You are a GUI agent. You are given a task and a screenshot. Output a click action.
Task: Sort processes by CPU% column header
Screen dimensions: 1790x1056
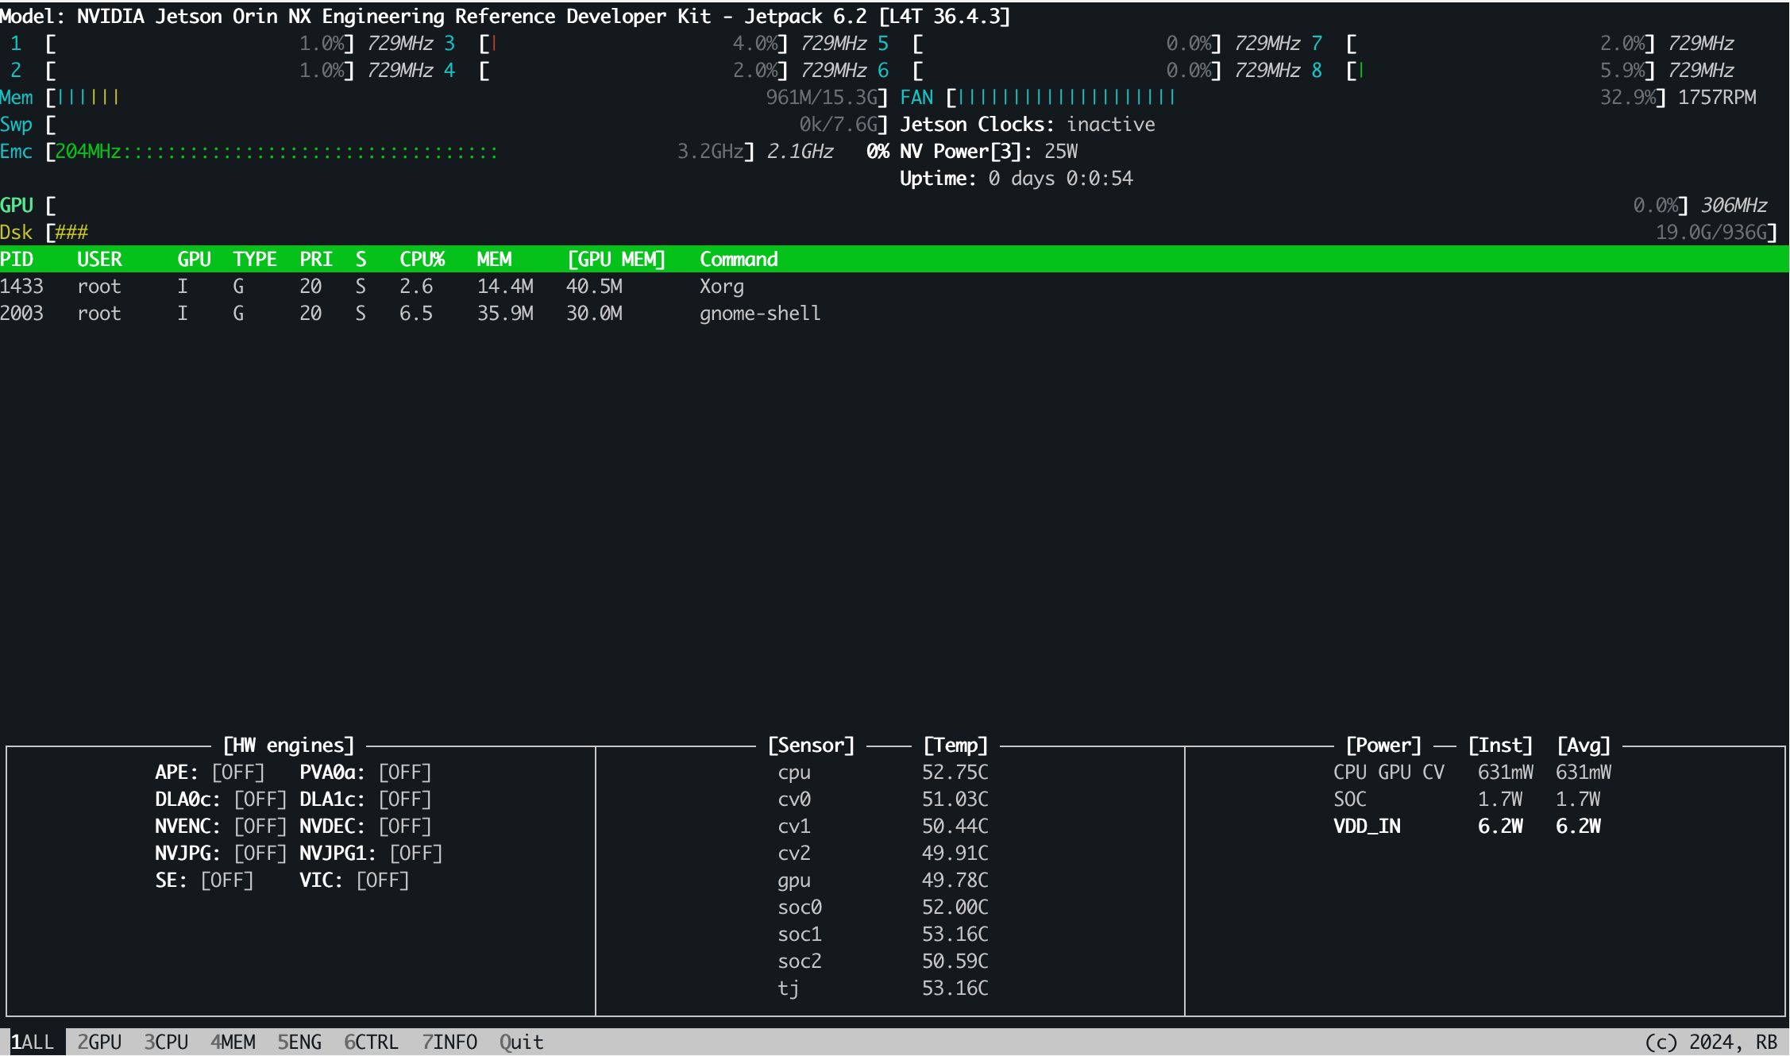[422, 259]
